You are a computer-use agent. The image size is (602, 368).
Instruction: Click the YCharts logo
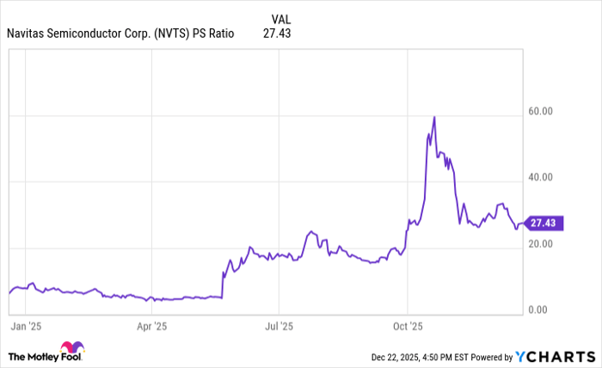556,357
